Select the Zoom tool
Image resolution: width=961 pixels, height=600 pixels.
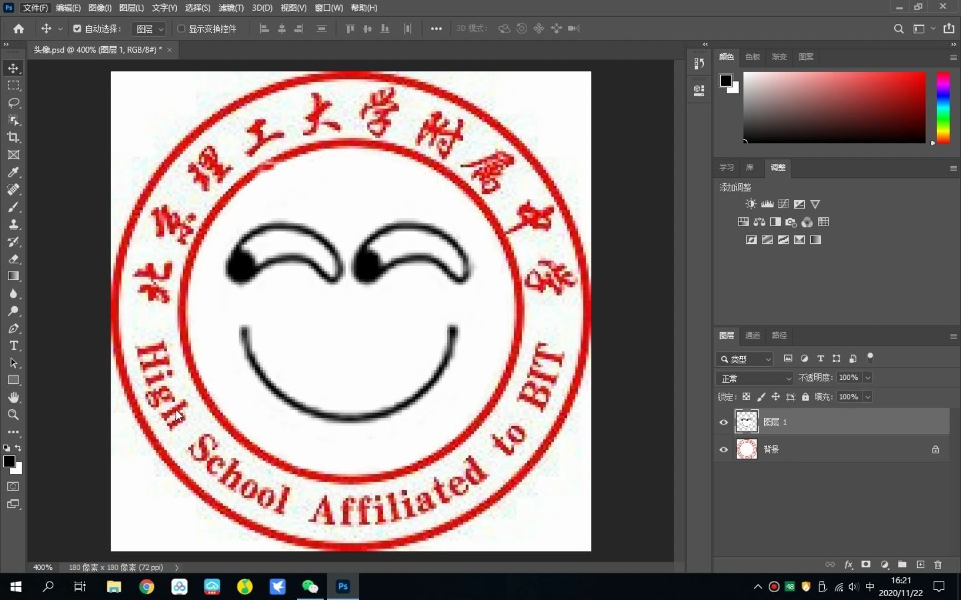13,415
